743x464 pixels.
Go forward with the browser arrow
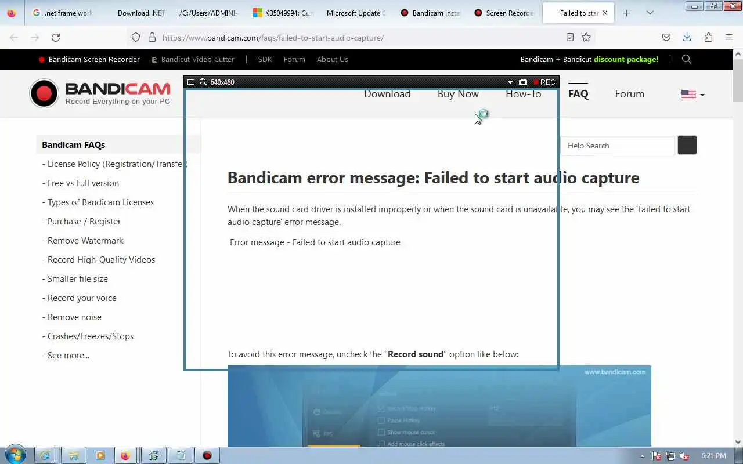click(35, 38)
